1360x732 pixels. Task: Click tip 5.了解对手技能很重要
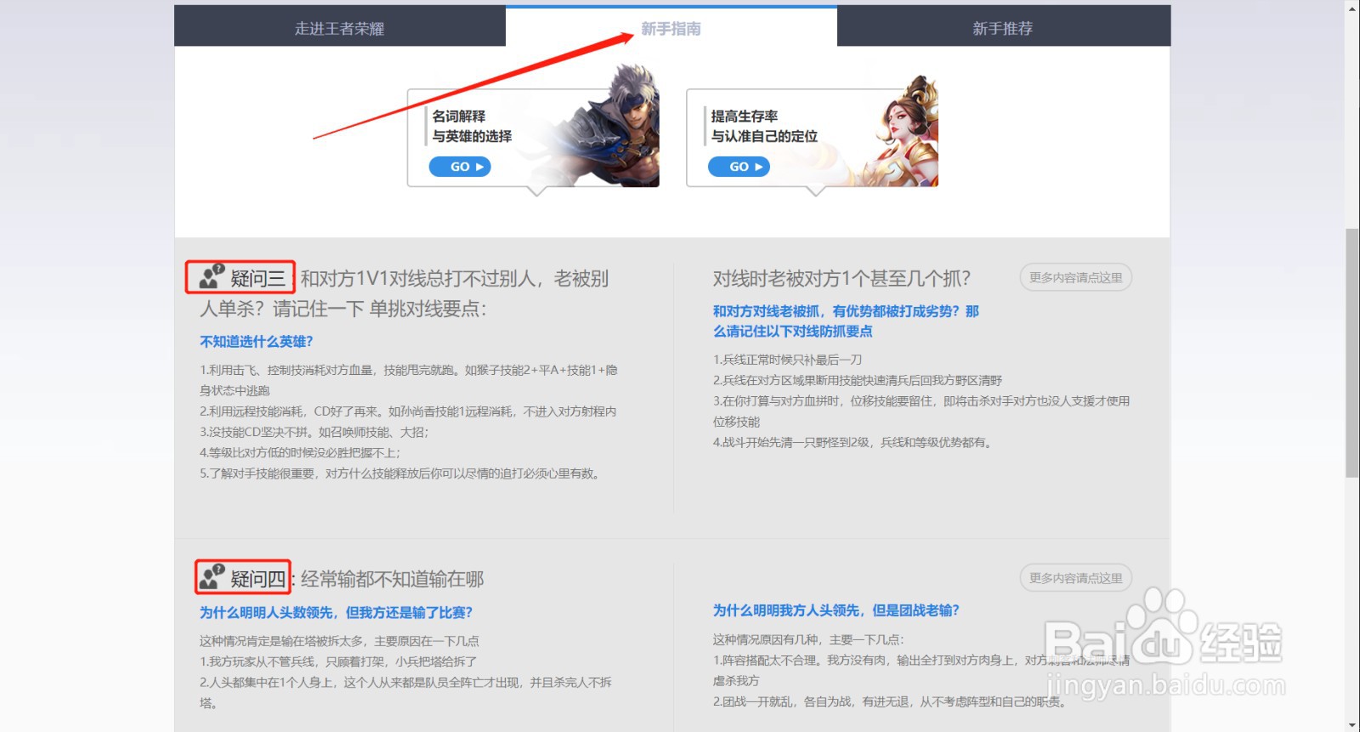click(x=402, y=474)
